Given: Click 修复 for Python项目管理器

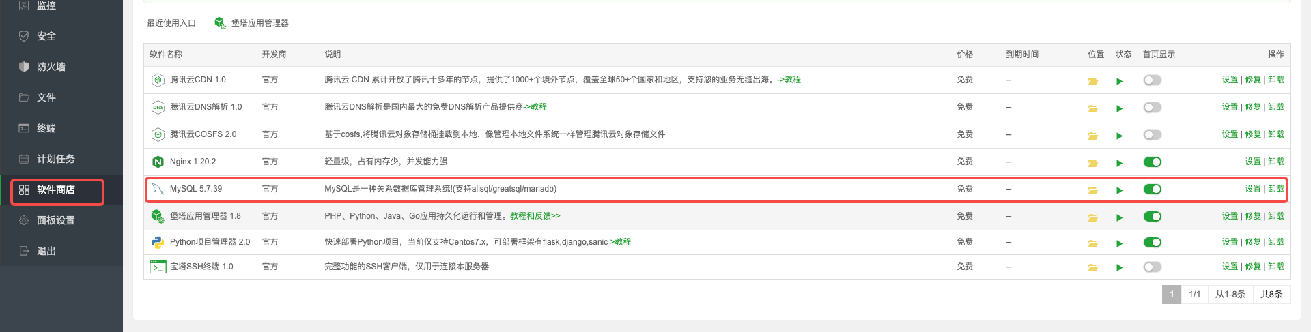Looking at the screenshot, I should point(1253,242).
